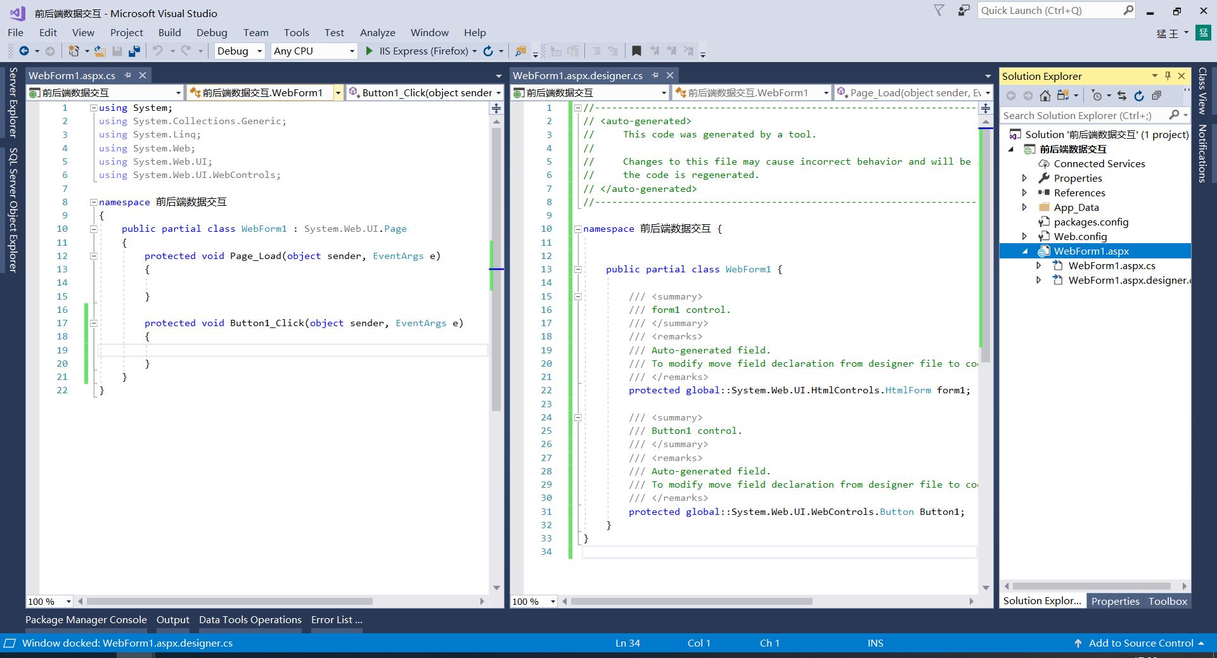Image resolution: width=1217 pixels, height=658 pixels.
Task: Click the Refresh Browser icon beside IIS Express
Action: [488, 51]
